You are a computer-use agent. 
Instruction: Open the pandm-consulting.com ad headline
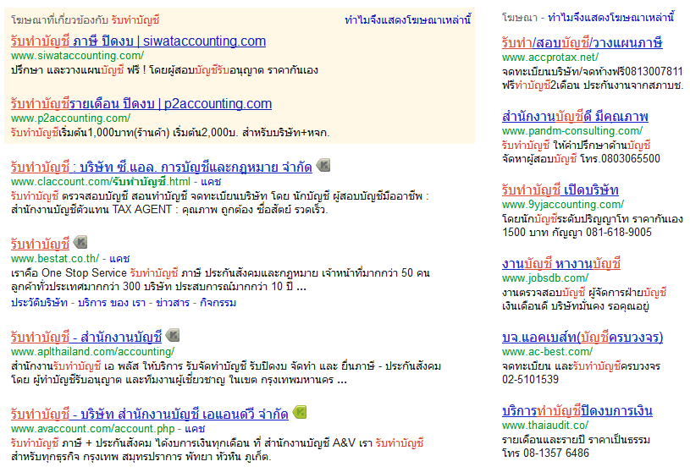pos(575,117)
